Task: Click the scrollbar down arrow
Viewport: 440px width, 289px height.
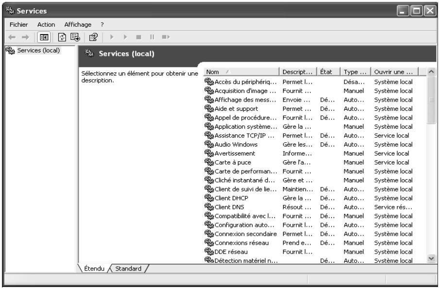Action: 431,258
